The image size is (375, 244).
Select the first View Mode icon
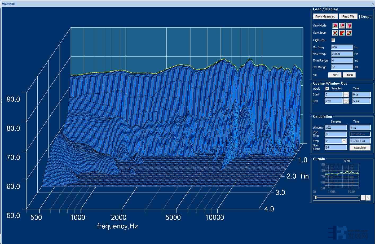[x=335, y=26]
